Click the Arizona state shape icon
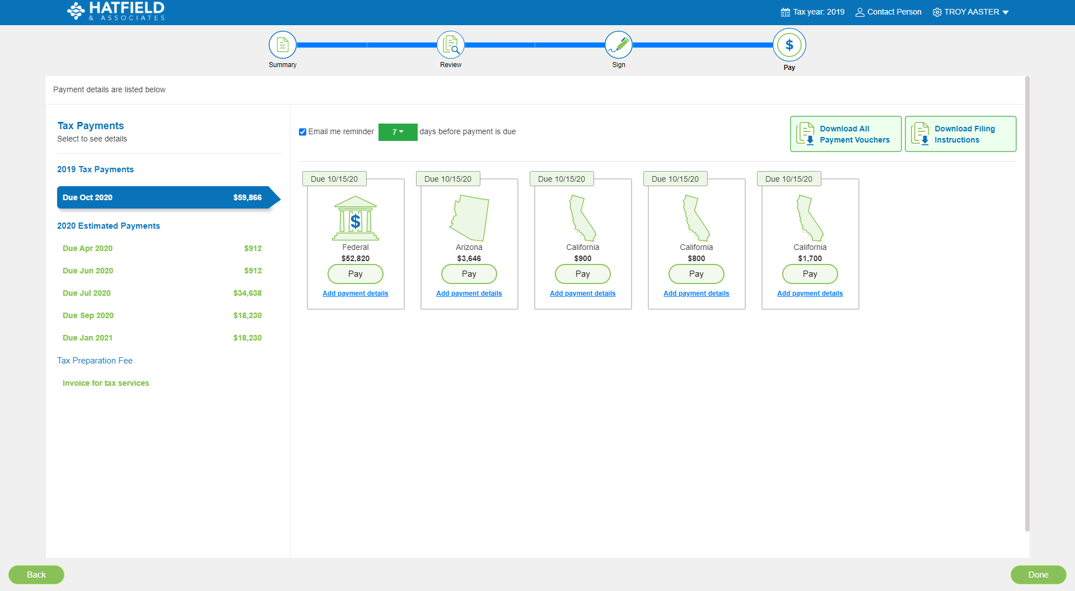Viewport: 1075px width, 591px height. (469, 218)
